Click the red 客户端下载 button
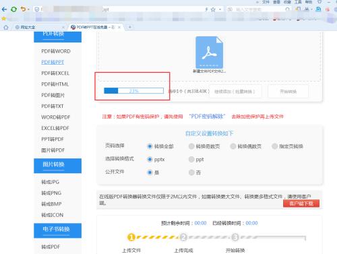The width and height of the screenshot is (337, 254). tap(301, 203)
